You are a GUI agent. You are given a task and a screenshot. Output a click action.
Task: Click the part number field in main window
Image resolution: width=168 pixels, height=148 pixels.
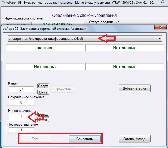(57, 24)
